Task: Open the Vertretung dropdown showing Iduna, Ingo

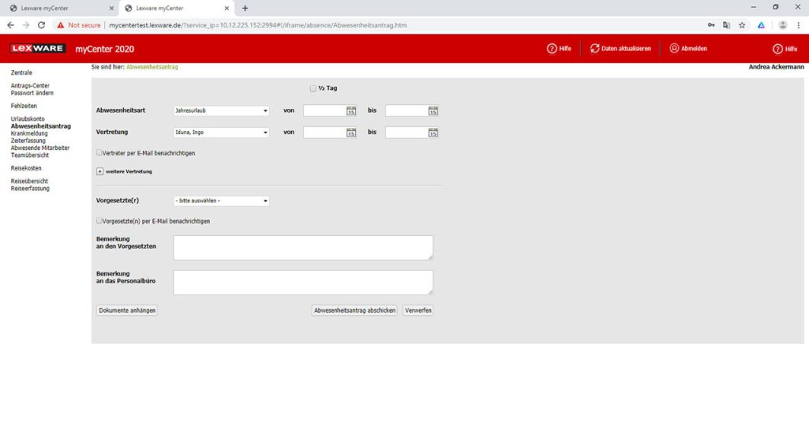Action: [220, 132]
